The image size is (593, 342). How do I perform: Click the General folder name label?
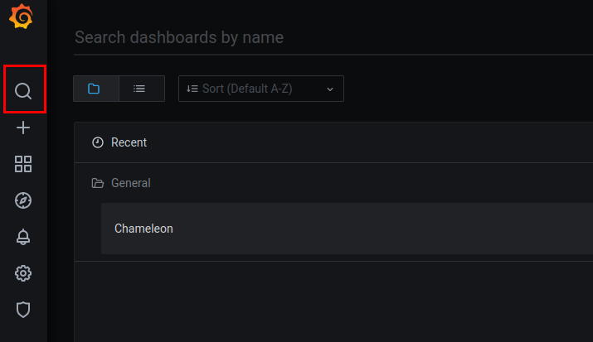(x=131, y=183)
